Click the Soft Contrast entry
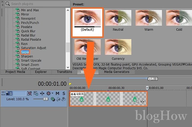192x127 pixels. click(31, 69)
